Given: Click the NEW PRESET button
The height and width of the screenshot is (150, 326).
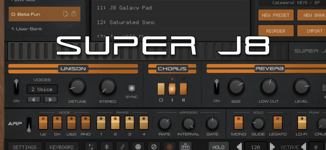Looking at the screenshot, I should (x=276, y=15).
